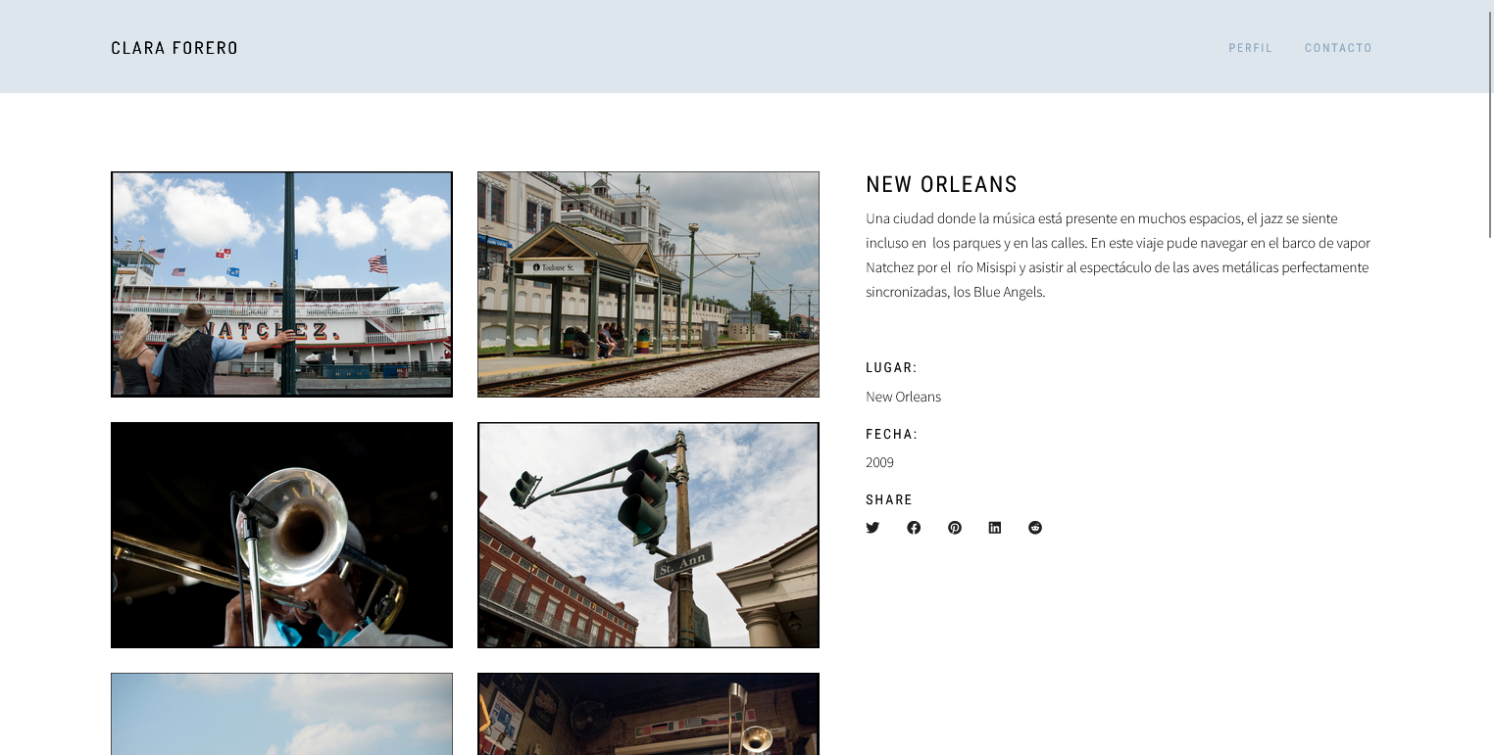
Task: Open the Natchez steamboat photo
Action: click(281, 284)
